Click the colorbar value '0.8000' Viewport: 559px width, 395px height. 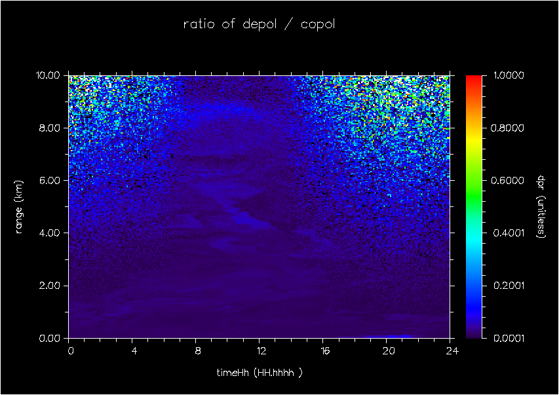[508, 128]
